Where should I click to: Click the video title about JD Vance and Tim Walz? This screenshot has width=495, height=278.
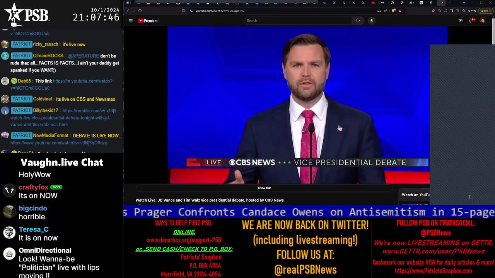point(210,200)
